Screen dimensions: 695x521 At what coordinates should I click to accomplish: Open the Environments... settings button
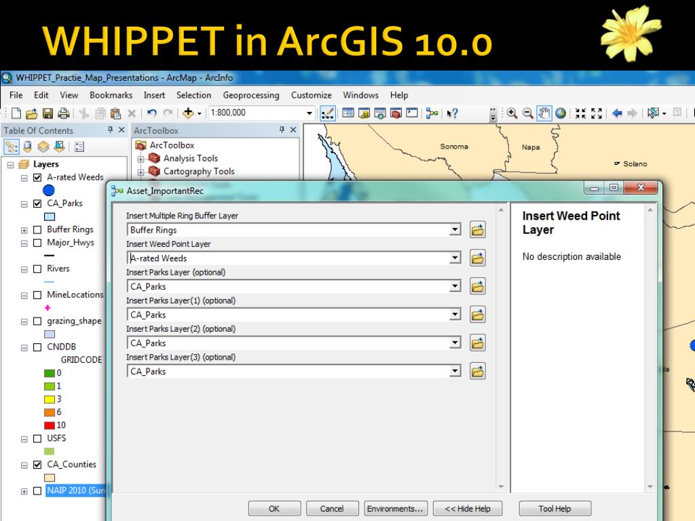[x=396, y=509]
